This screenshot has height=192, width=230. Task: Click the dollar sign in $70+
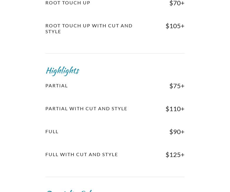pyautogui.click(x=171, y=3)
